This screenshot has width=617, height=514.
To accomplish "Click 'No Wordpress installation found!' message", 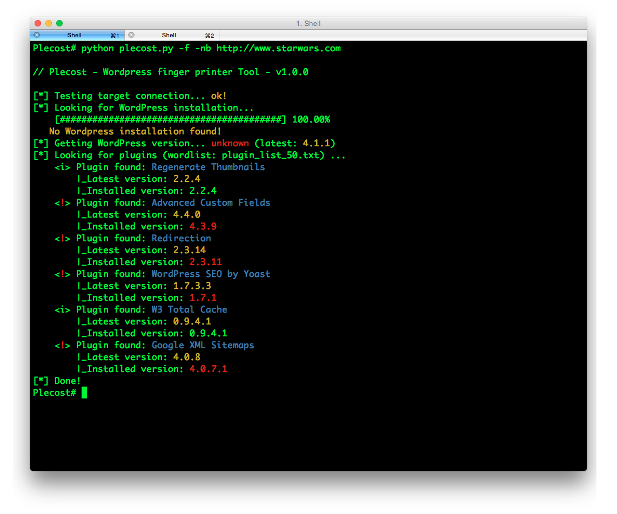I will point(135,131).
